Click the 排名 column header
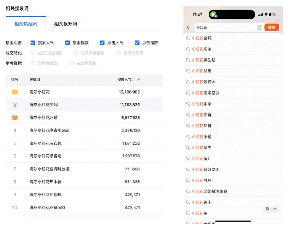This screenshot has width=288, height=226. pos(15,79)
